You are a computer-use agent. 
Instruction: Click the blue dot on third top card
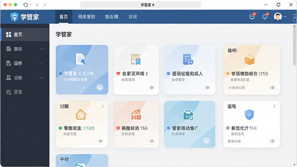point(169,73)
